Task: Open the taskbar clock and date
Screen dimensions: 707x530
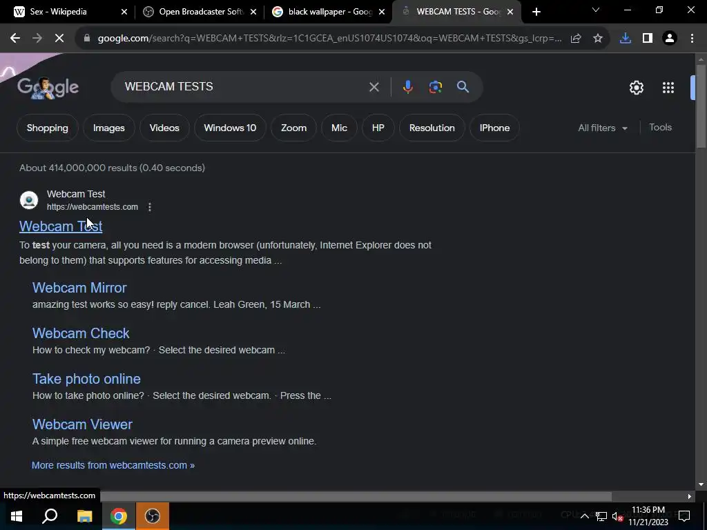Action: [648, 516]
